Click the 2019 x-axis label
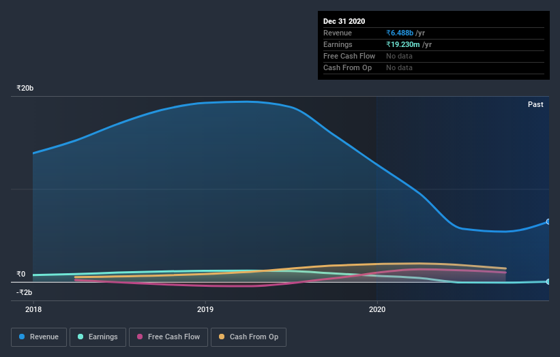560x357 pixels. coord(205,309)
